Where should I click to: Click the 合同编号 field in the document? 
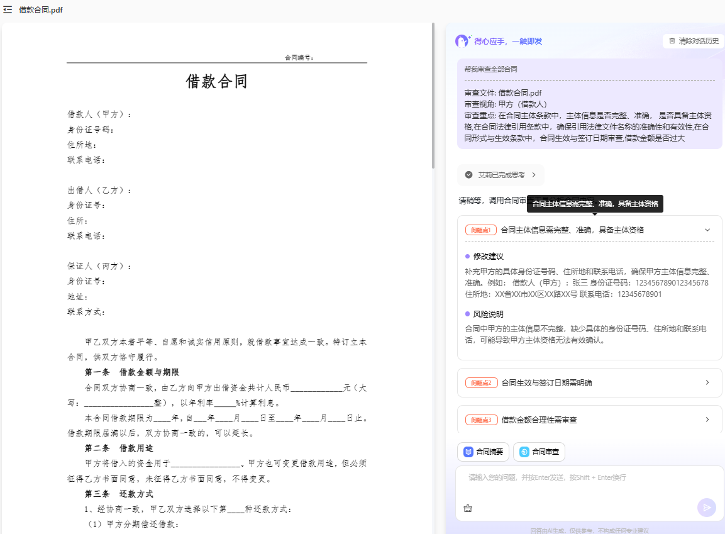point(299,57)
